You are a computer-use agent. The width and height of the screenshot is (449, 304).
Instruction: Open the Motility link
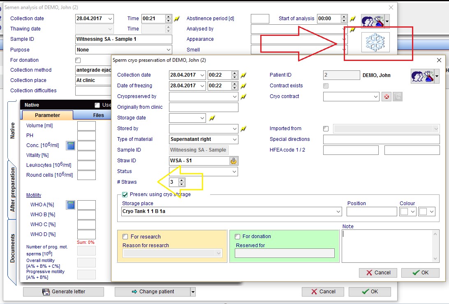coord(34,195)
